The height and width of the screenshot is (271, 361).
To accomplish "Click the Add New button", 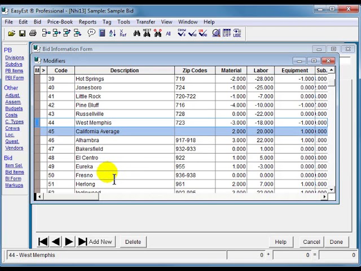I will [x=102, y=242].
